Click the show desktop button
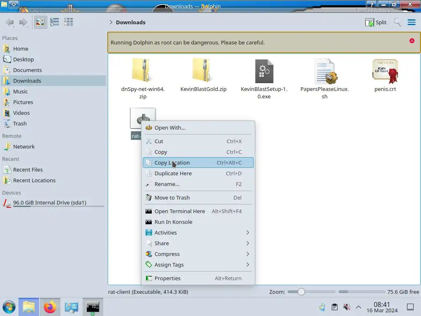Viewport: 421px width, 316px height. (x=410, y=307)
